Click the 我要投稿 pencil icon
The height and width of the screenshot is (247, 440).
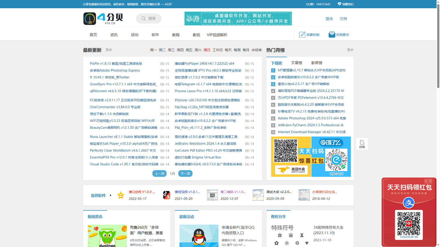click(302, 34)
